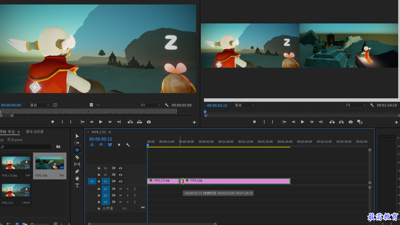Open timeline display settings wrench
The height and width of the screenshot is (225, 400).
pyautogui.click(x=128, y=145)
